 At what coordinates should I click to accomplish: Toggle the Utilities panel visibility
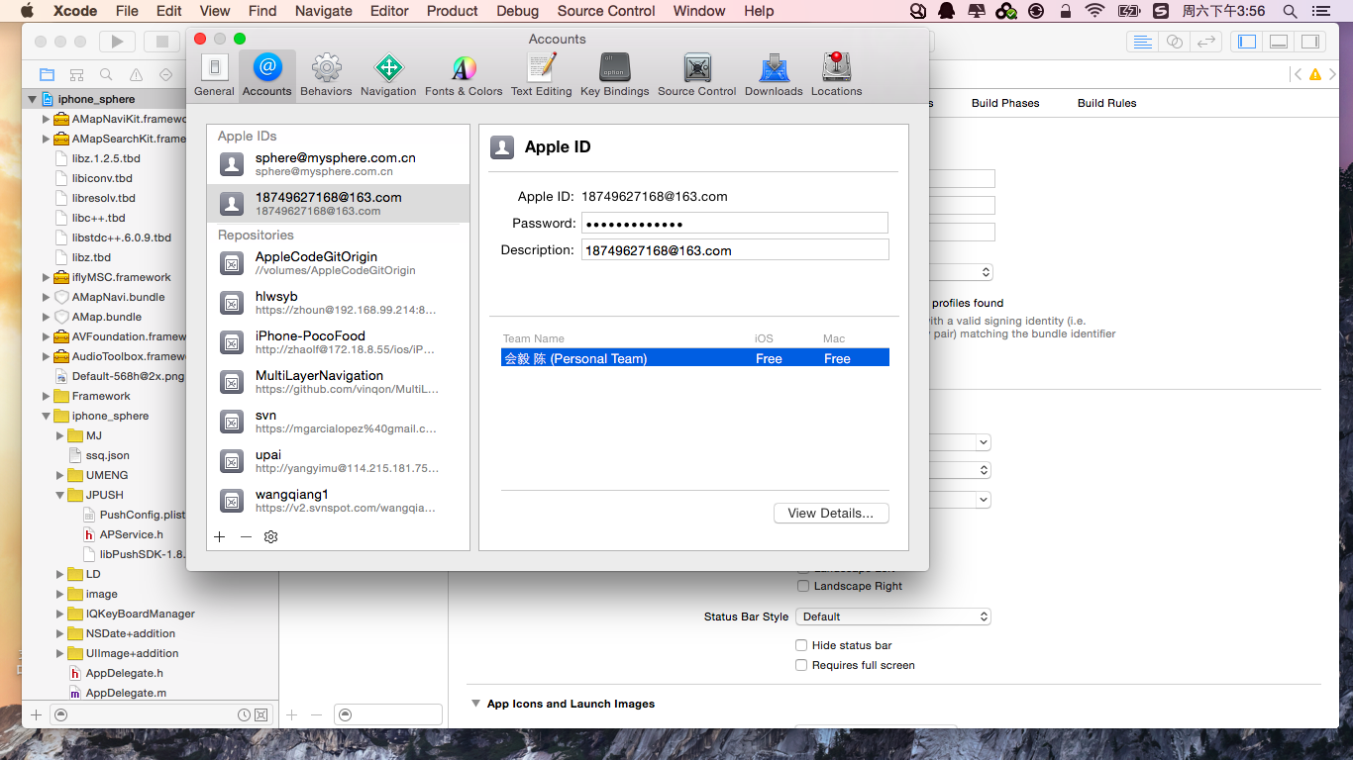[x=1310, y=42]
